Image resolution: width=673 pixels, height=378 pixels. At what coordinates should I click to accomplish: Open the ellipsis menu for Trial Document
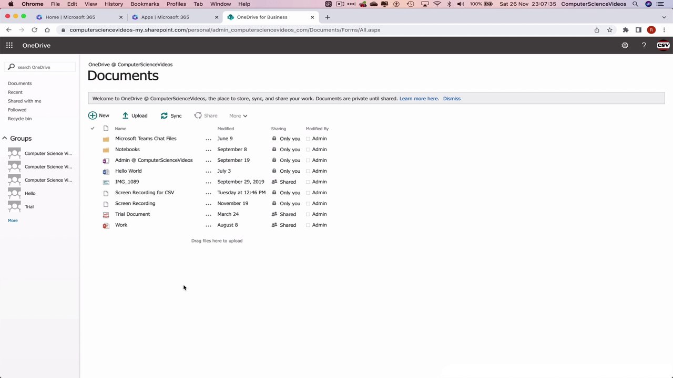(209, 215)
